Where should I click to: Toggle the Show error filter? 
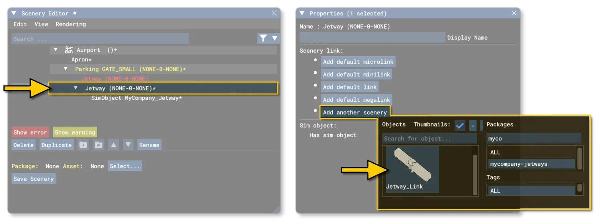(30, 132)
